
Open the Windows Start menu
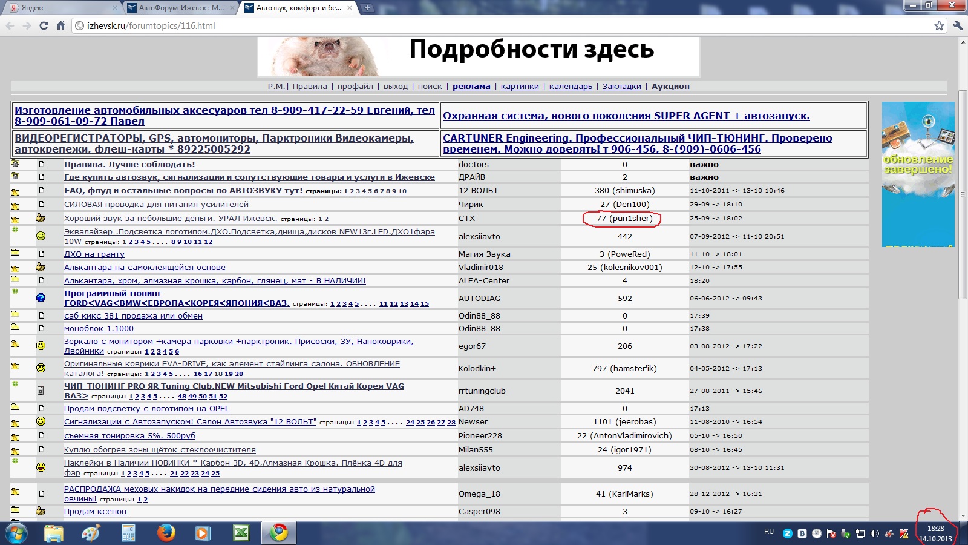pyautogui.click(x=16, y=533)
